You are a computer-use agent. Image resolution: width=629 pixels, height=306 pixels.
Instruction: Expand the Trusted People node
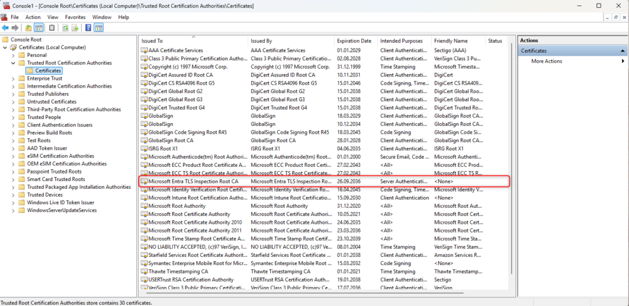point(14,117)
